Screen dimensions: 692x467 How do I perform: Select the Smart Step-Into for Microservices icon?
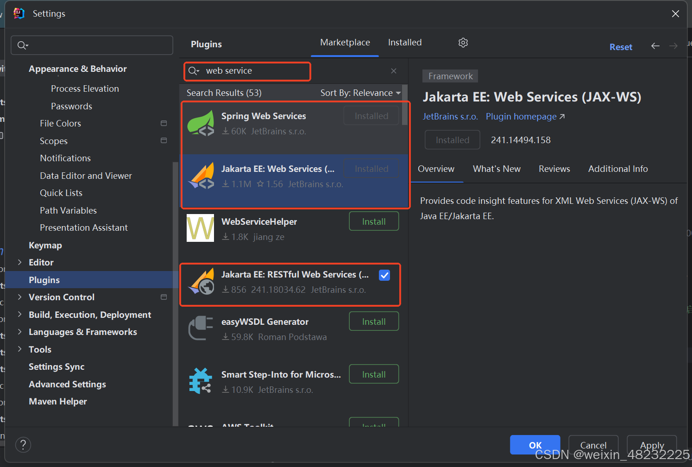(x=201, y=381)
